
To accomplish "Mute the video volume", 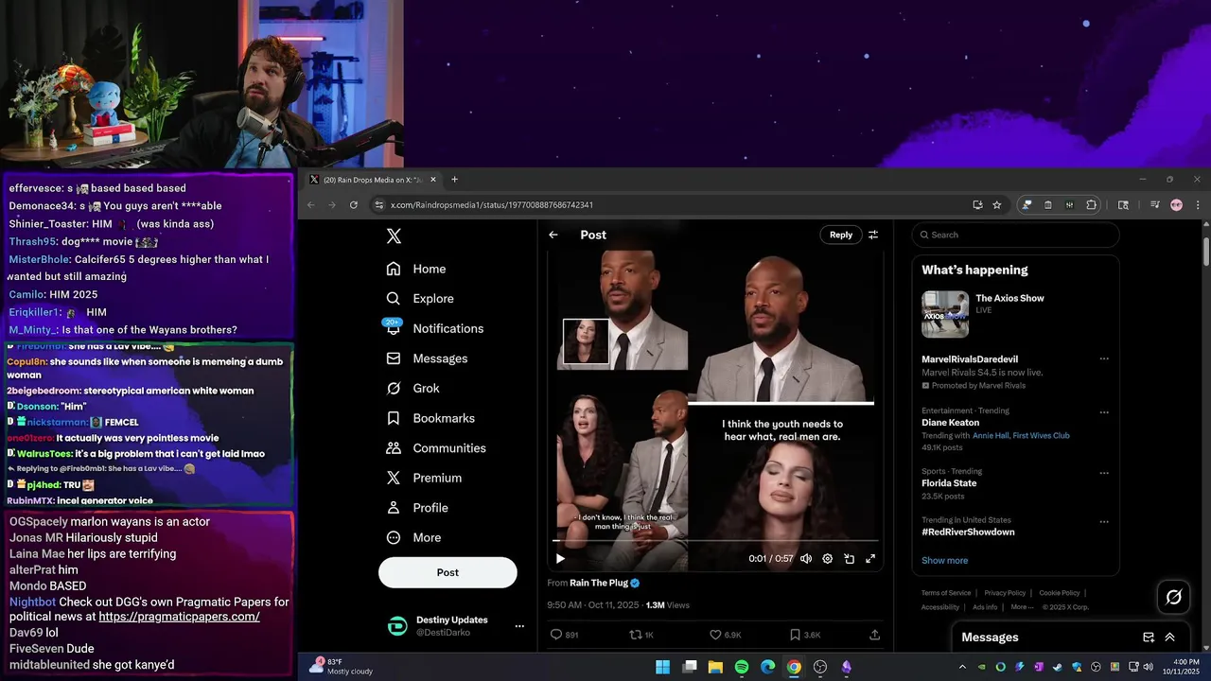I will (x=806, y=559).
